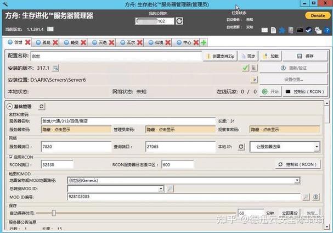The width and height of the screenshot is (333, 233).
Task: Close the 瓦尔 profile tab with red X
Action: click(x=140, y=42)
